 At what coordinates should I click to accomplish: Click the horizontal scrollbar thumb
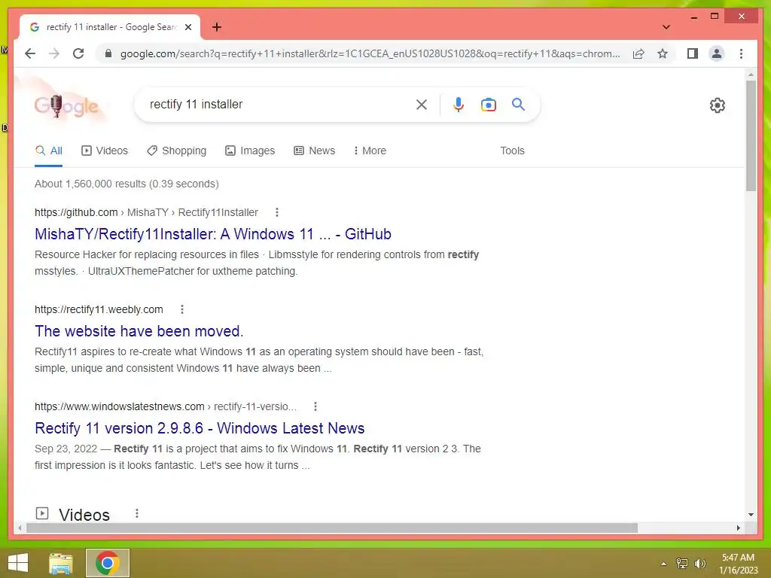(x=332, y=528)
